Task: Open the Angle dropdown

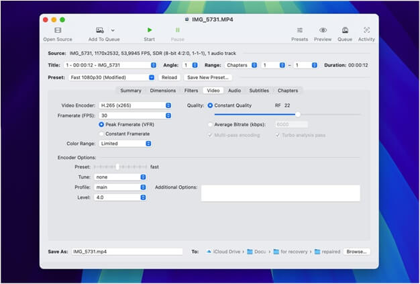Action: tap(190, 65)
